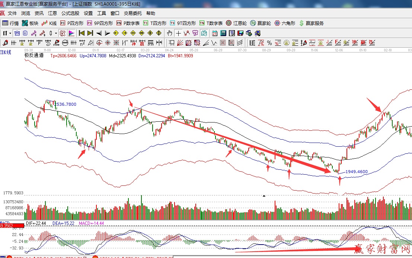Open the 公式选股 menu
Image resolution: width=412 pixels, height=258 pixels.
pyautogui.click(x=70, y=13)
